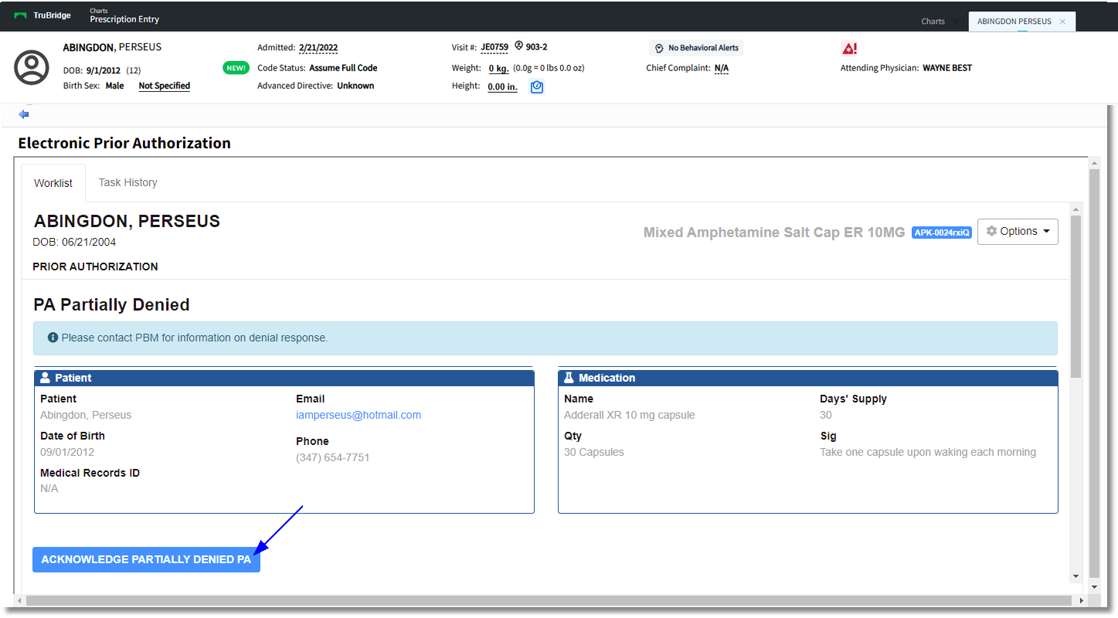Click the 30 Capsules quantity text

click(x=594, y=452)
